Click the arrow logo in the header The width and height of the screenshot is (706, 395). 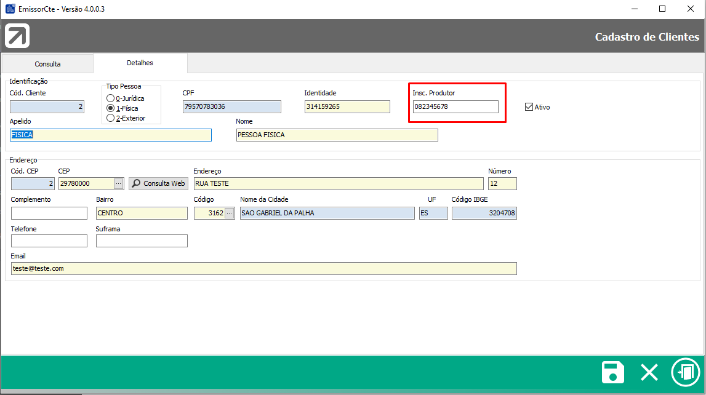[17, 36]
